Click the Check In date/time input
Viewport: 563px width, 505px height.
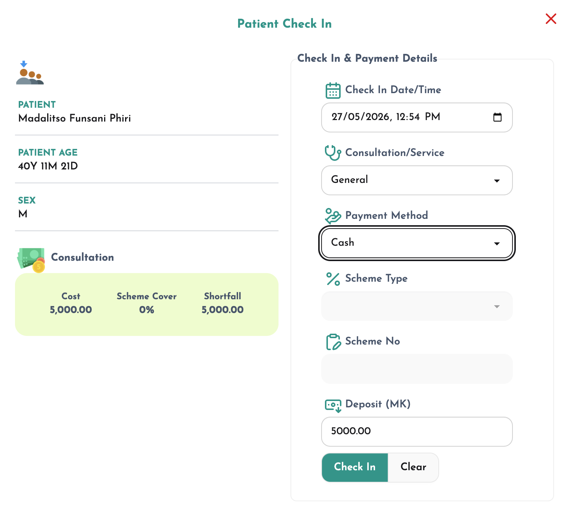(x=417, y=117)
